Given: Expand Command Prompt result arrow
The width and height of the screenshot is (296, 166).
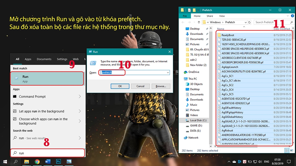Looking at the screenshot, I should click(80, 97).
